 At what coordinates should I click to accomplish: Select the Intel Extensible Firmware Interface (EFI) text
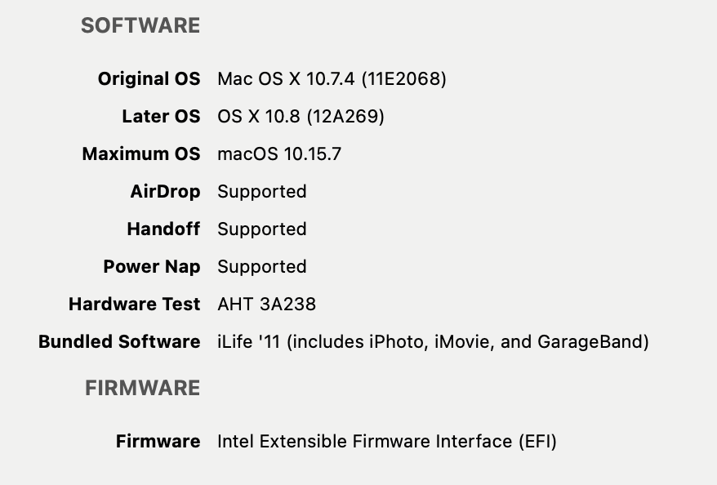(x=386, y=442)
